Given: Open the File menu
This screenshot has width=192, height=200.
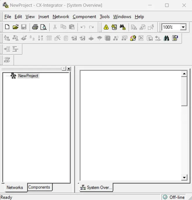Looking at the screenshot, I should tap(8, 17).
